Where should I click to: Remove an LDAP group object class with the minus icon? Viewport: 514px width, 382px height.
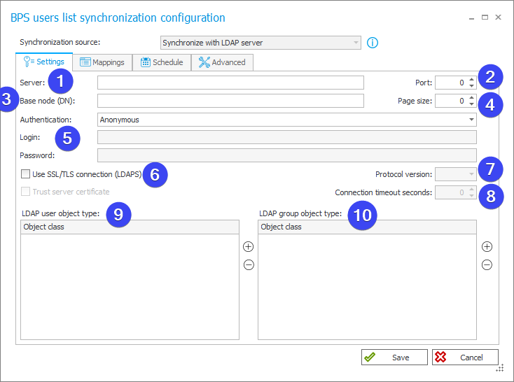487,264
